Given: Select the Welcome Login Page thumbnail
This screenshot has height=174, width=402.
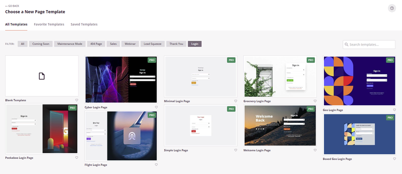Looking at the screenshot, I should pos(280,126).
